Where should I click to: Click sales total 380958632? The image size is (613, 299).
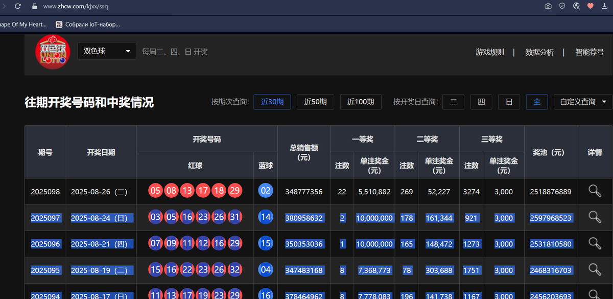(x=304, y=218)
